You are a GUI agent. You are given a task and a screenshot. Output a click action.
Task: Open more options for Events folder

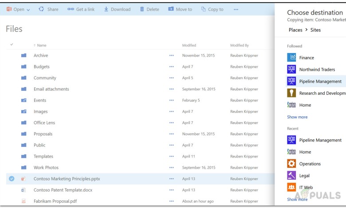[x=172, y=100]
